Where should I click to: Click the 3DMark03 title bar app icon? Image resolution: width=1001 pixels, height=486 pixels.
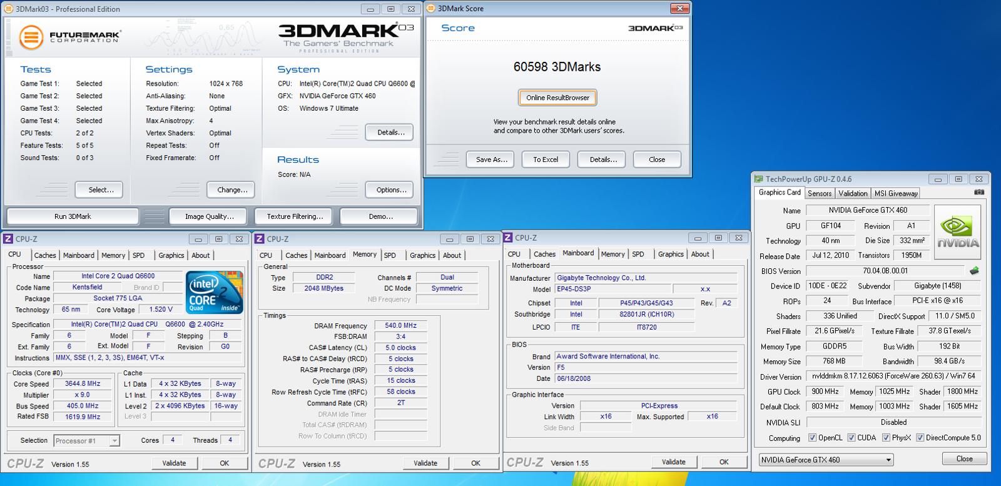coord(9,9)
